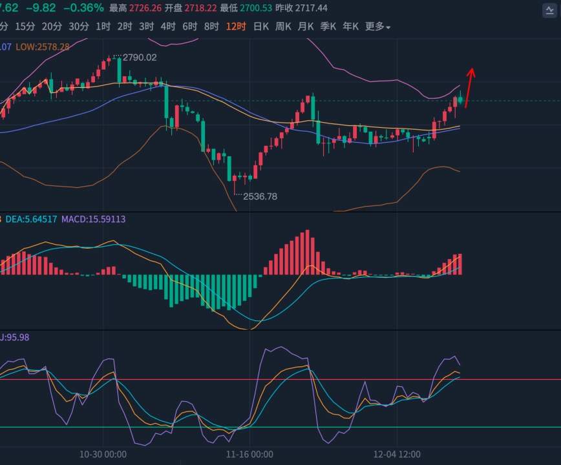Expand the 更多 timeframe dropdown

[377, 26]
